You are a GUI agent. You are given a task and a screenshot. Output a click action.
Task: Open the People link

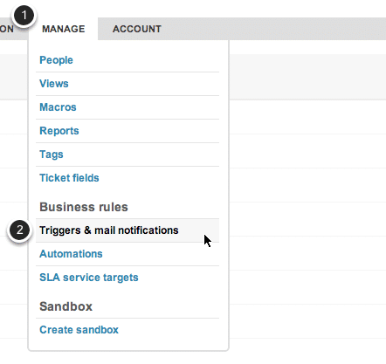56,60
